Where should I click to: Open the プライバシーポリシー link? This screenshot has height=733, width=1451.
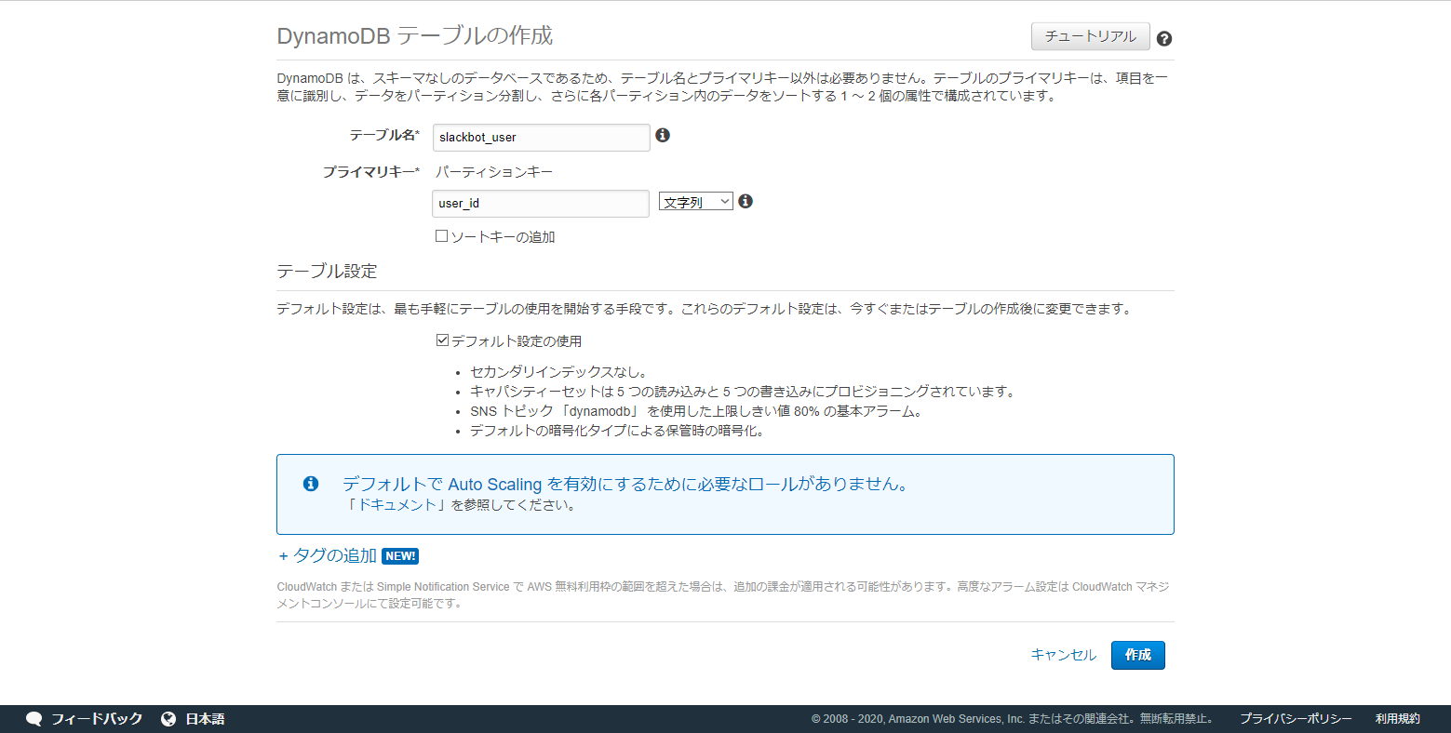pos(1296,719)
